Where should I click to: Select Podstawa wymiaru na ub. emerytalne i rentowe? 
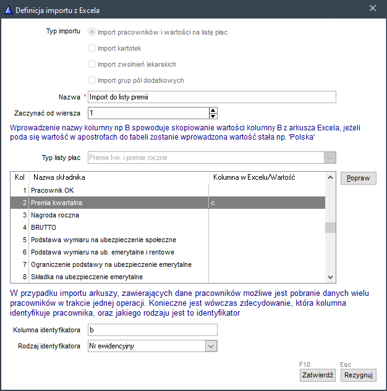[168, 252]
